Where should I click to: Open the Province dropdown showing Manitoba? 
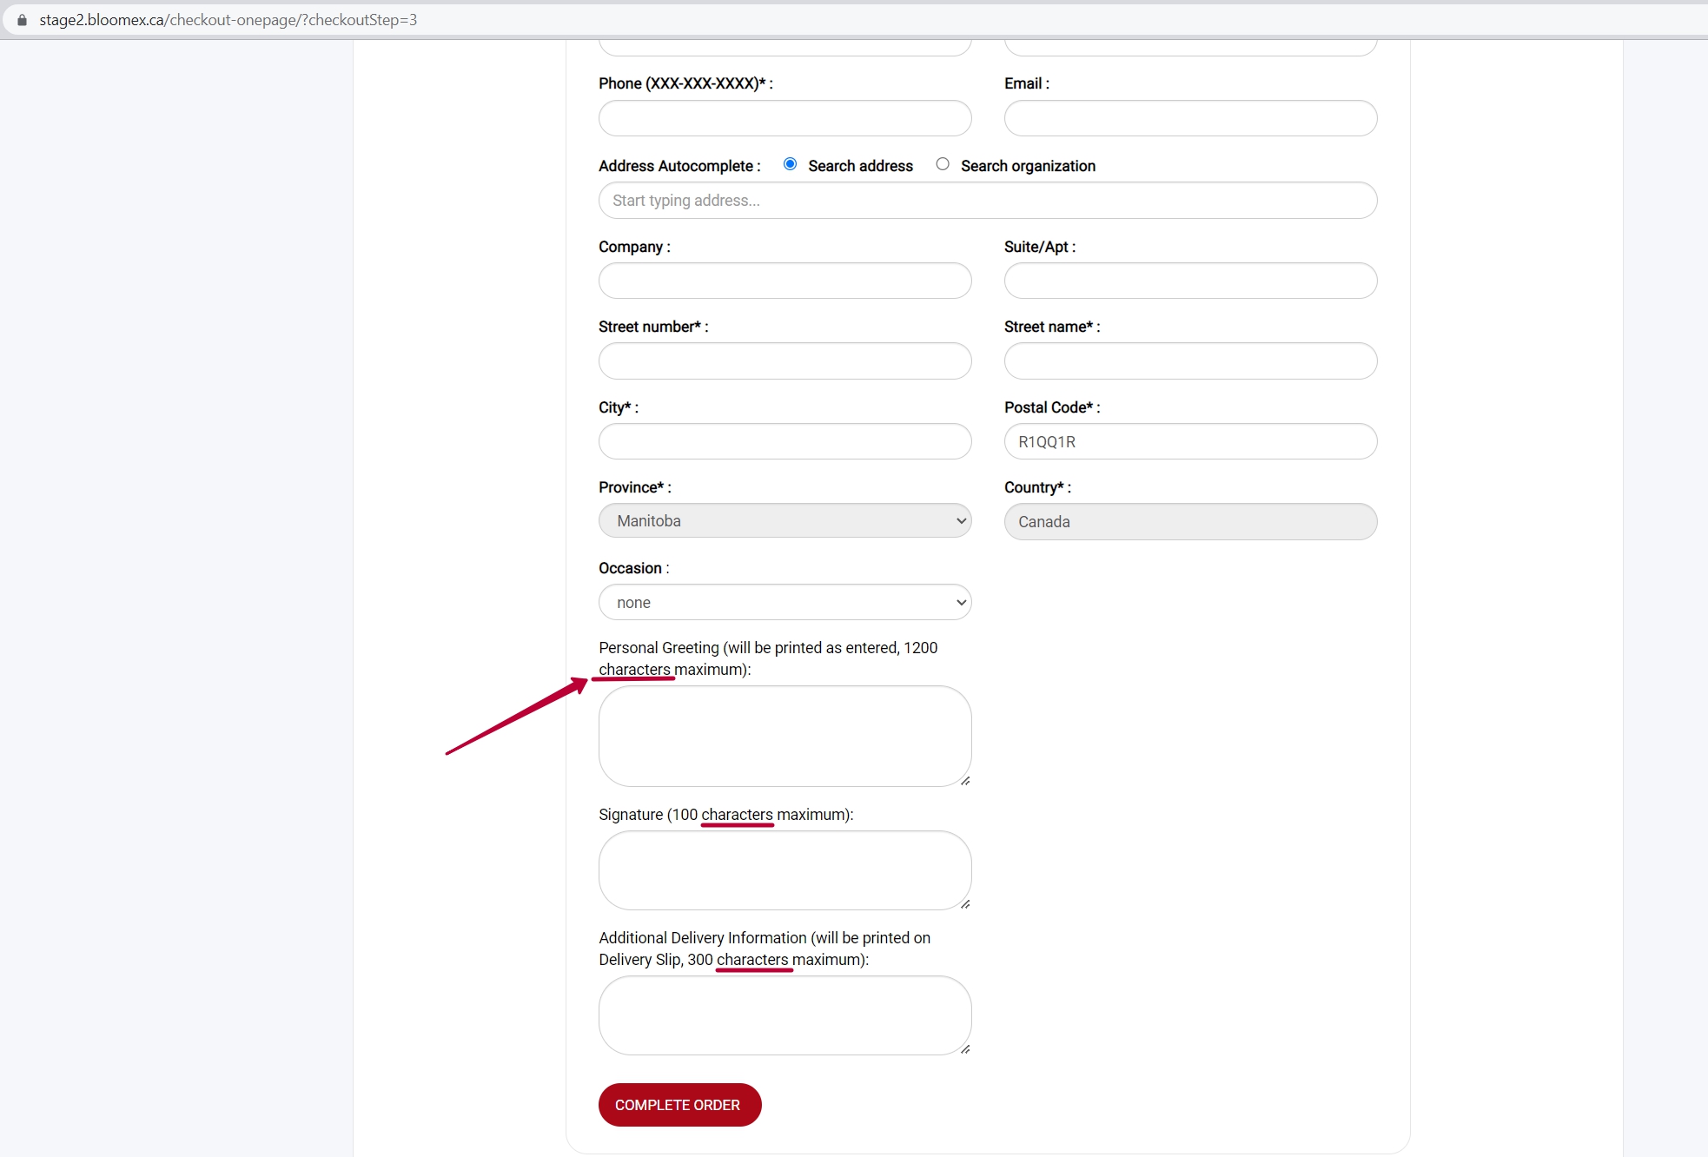(x=784, y=521)
